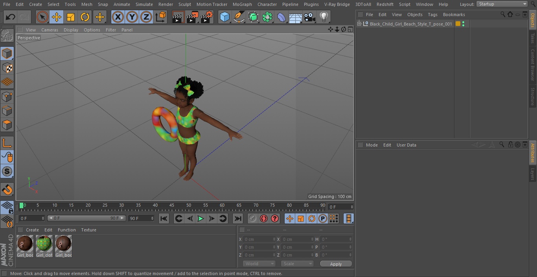Open the Scale mode dropdown
The image size is (537, 277).
tap(297, 264)
